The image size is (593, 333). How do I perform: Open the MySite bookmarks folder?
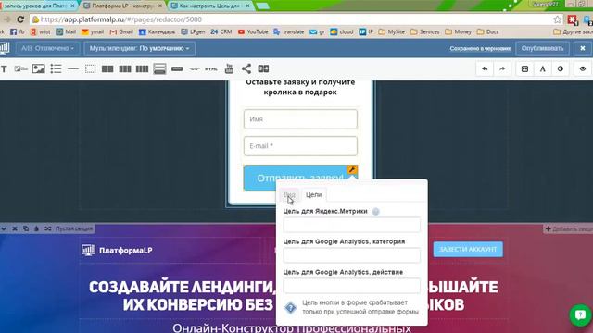pos(391,32)
